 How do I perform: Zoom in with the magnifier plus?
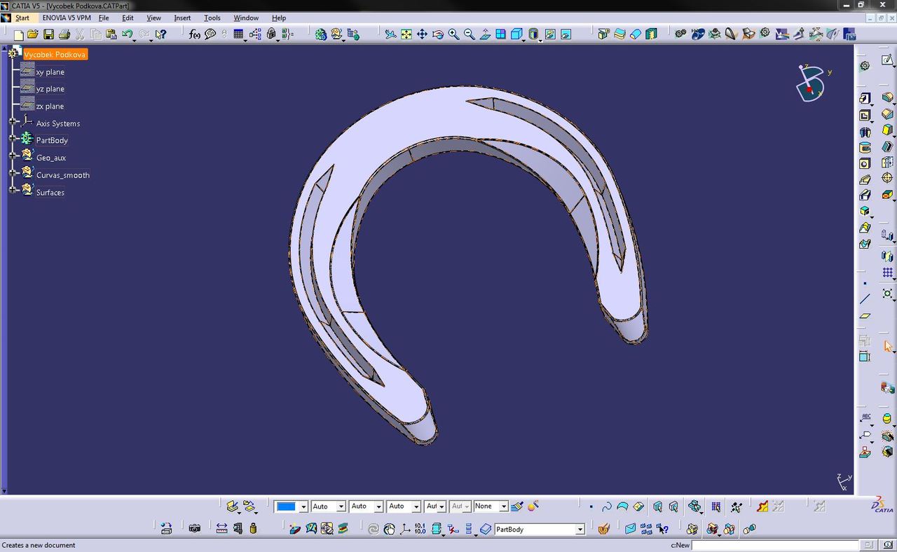tap(453, 34)
